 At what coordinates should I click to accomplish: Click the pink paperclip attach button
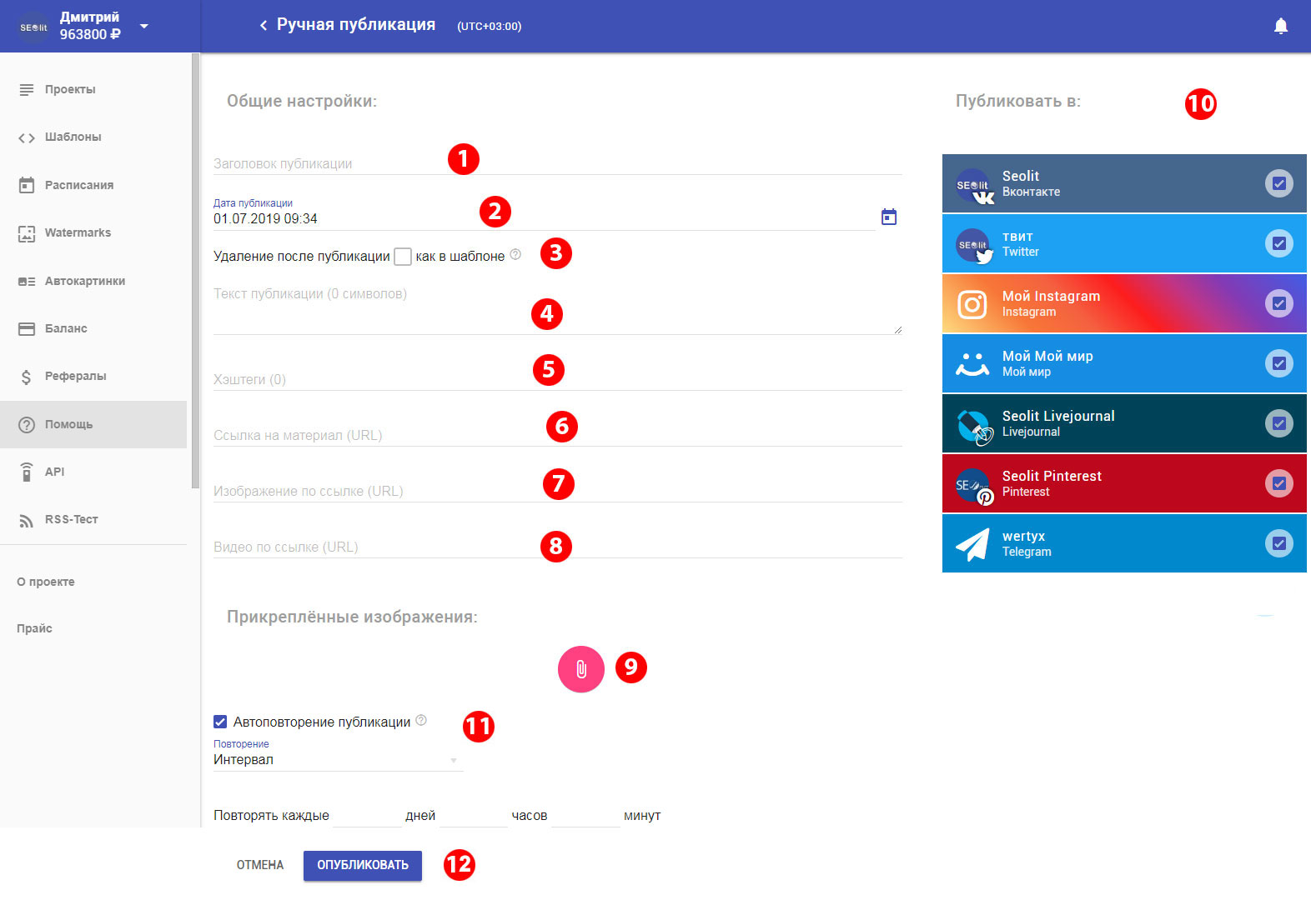point(580,669)
